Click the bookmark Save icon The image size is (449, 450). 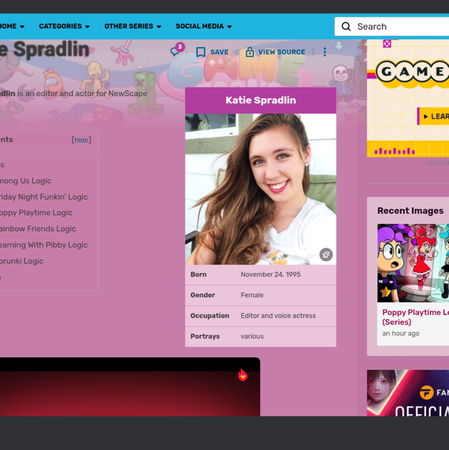201,52
